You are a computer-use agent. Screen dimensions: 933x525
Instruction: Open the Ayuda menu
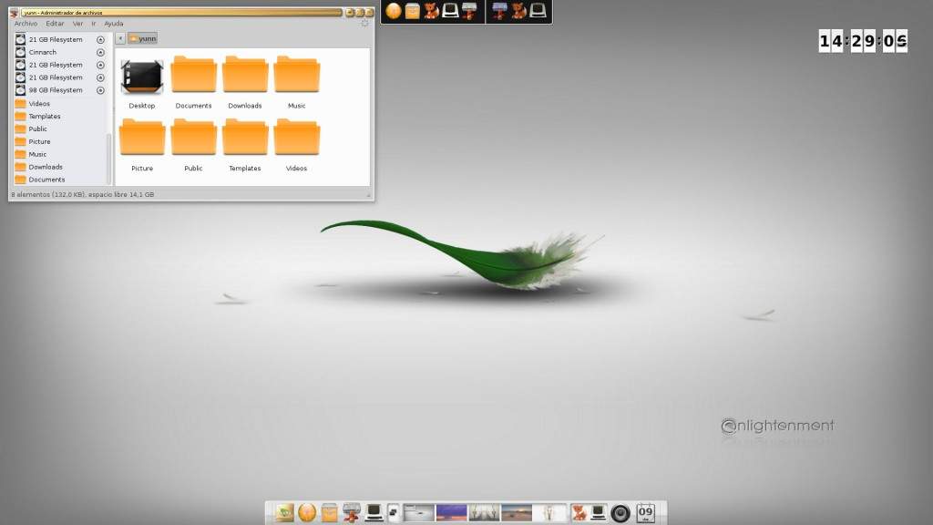(x=114, y=24)
